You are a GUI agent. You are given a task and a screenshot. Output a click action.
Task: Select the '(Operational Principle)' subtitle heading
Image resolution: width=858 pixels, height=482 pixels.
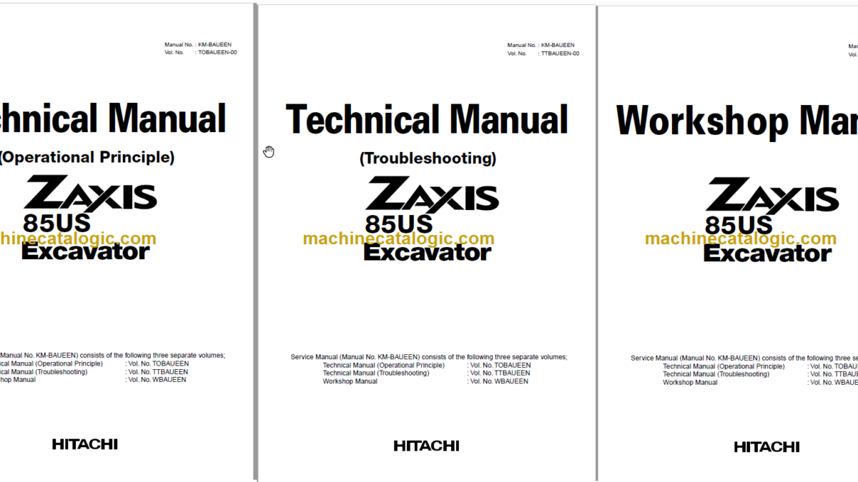click(87, 157)
